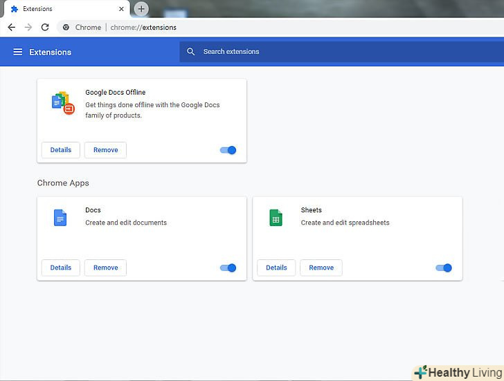
Task: Remove the Sheets app
Action: point(321,268)
